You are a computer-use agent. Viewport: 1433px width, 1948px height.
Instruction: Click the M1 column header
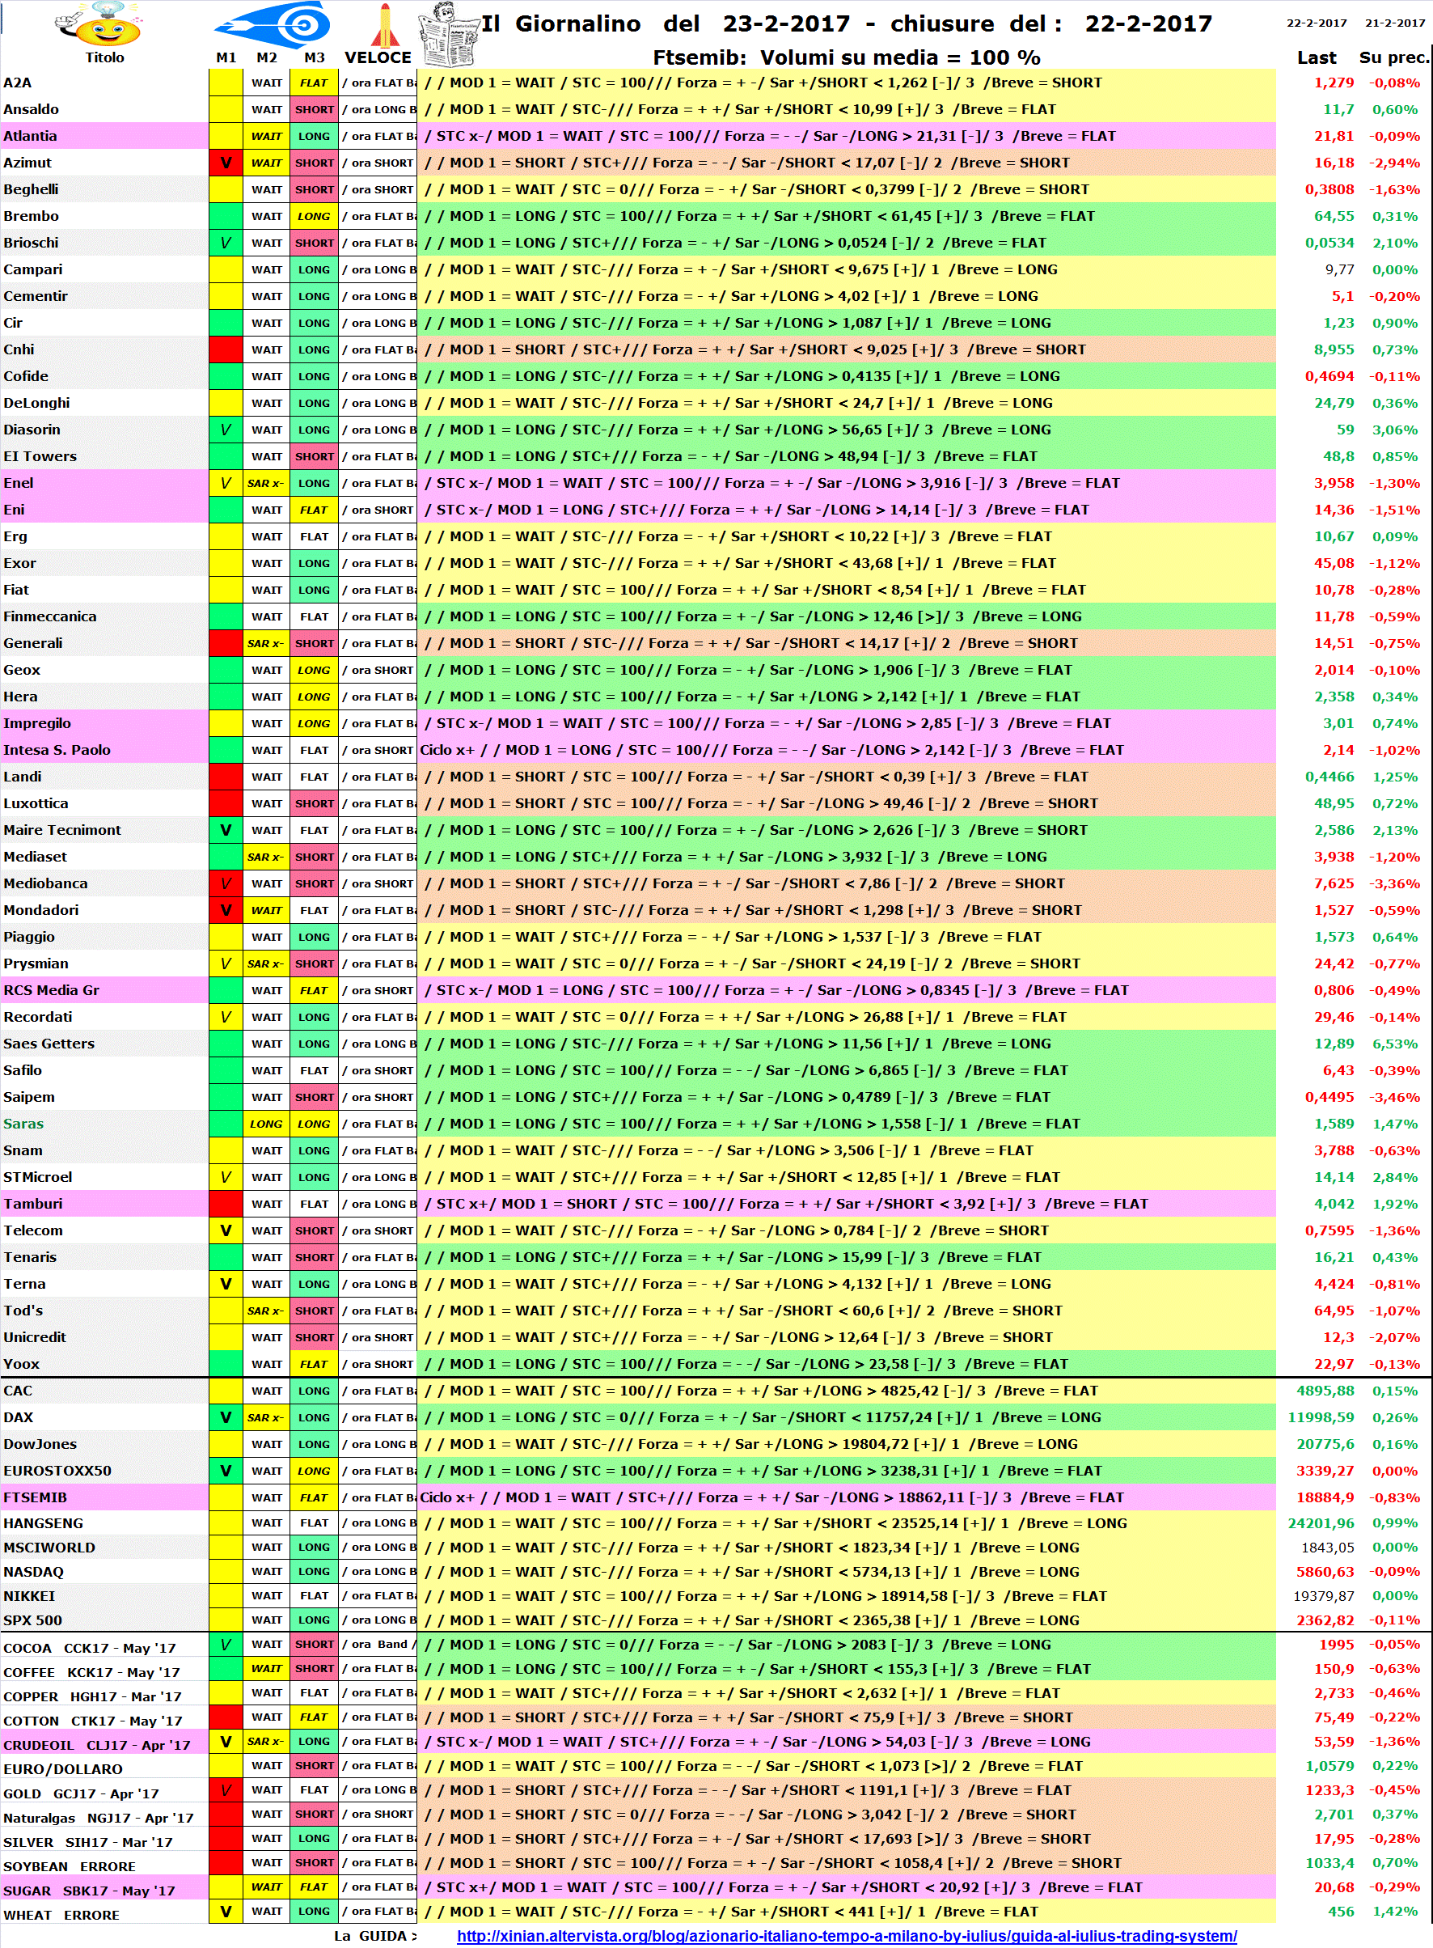tap(226, 58)
